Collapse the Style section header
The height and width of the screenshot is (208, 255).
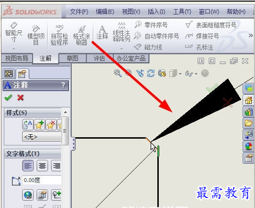coord(33,113)
